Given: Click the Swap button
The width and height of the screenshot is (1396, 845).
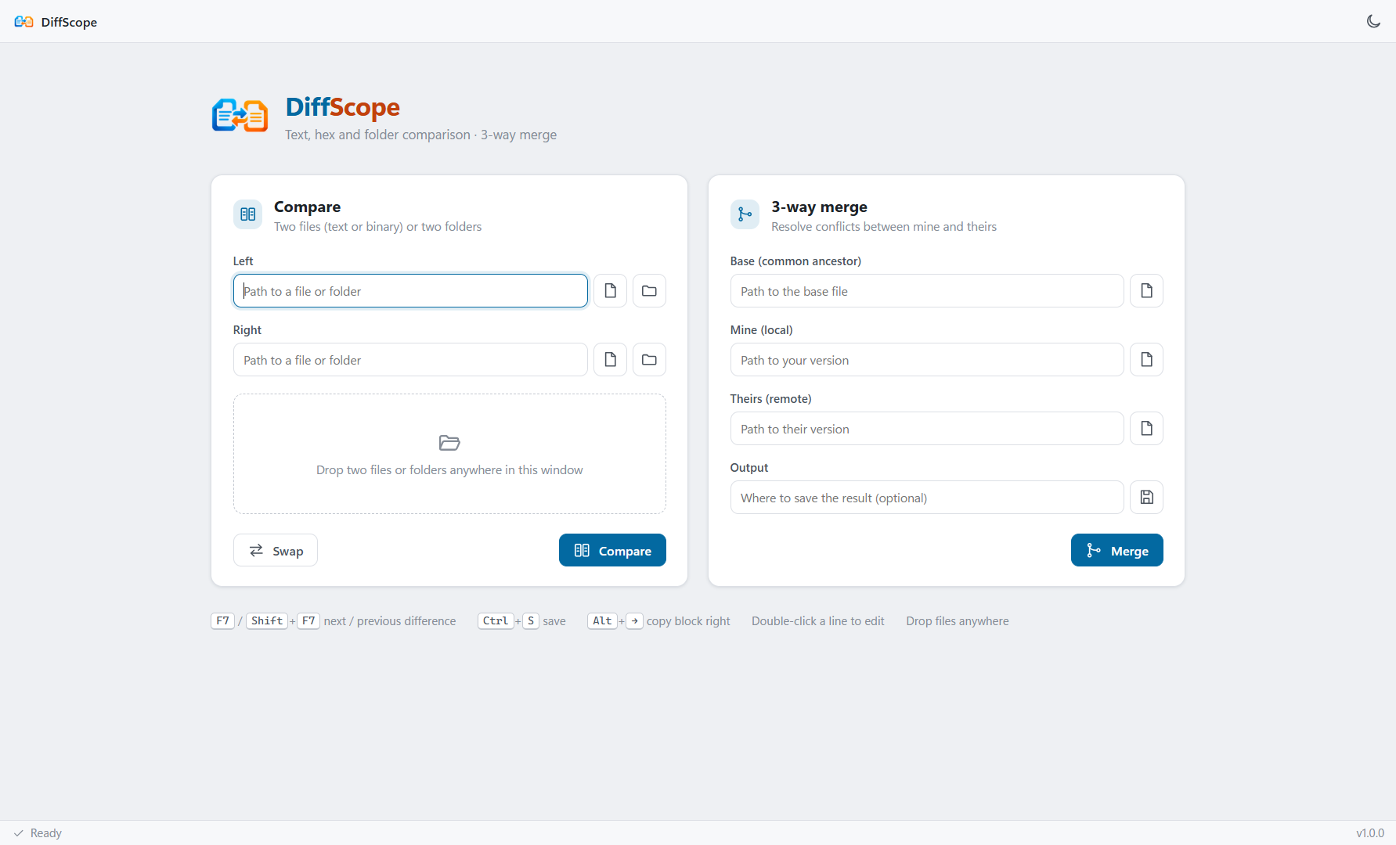Looking at the screenshot, I should coord(276,551).
